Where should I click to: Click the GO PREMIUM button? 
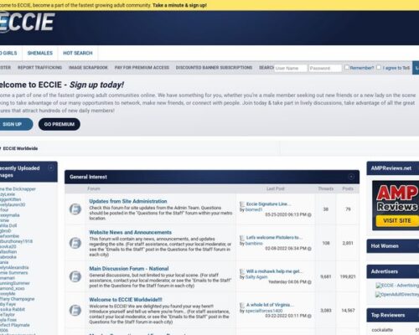click(x=59, y=124)
